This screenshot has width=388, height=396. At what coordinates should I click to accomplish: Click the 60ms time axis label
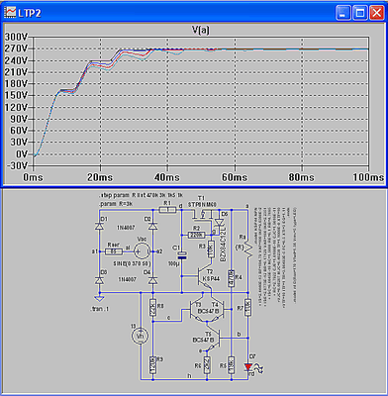[x=235, y=177]
